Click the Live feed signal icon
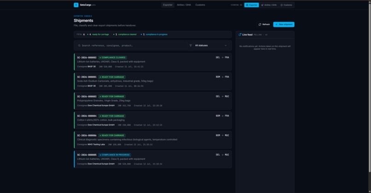The image size is (371, 193). [240, 35]
